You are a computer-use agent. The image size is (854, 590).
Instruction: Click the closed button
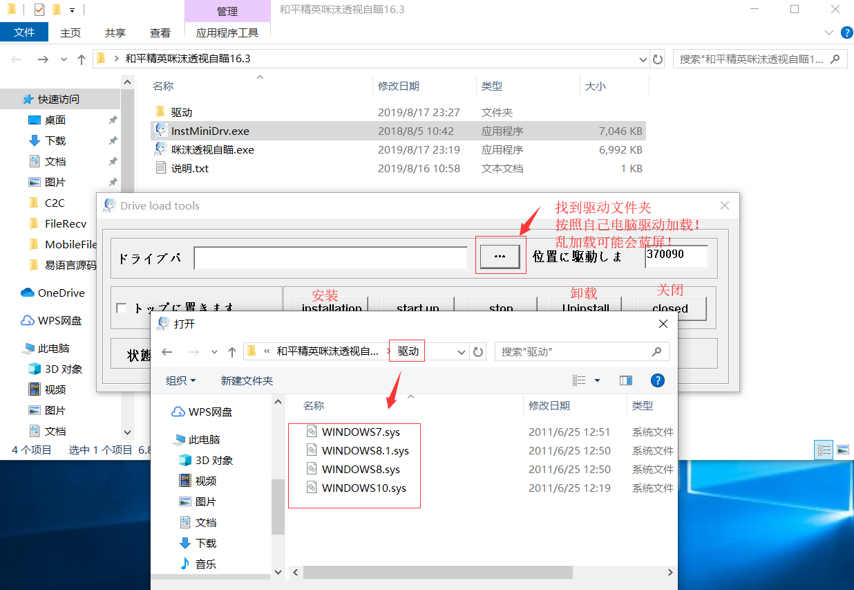point(670,308)
